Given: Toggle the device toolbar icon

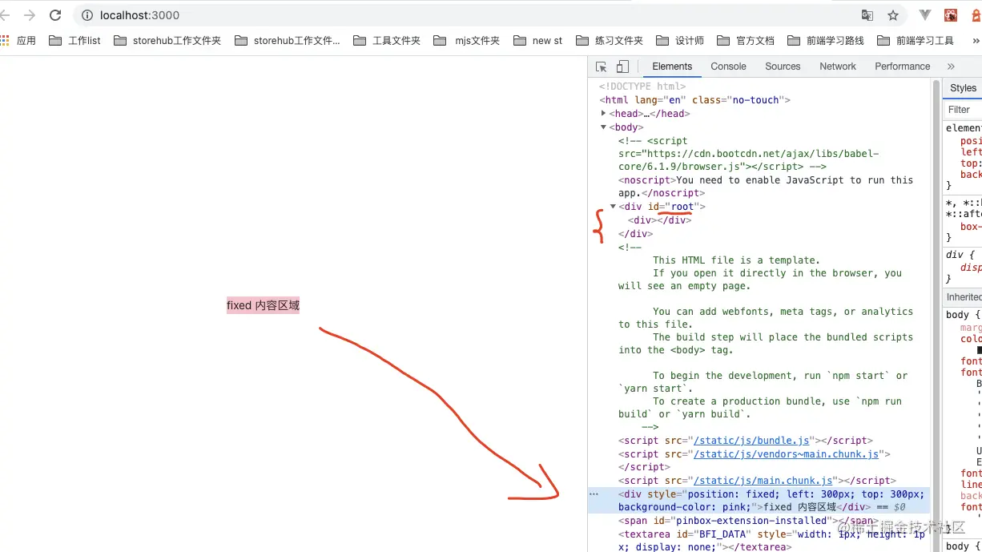Looking at the screenshot, I should 622,66.
